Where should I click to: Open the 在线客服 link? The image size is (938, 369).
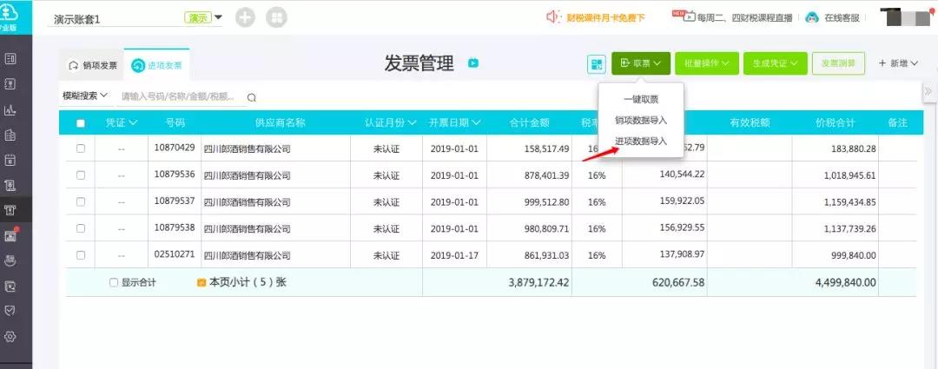coord(842,18)
